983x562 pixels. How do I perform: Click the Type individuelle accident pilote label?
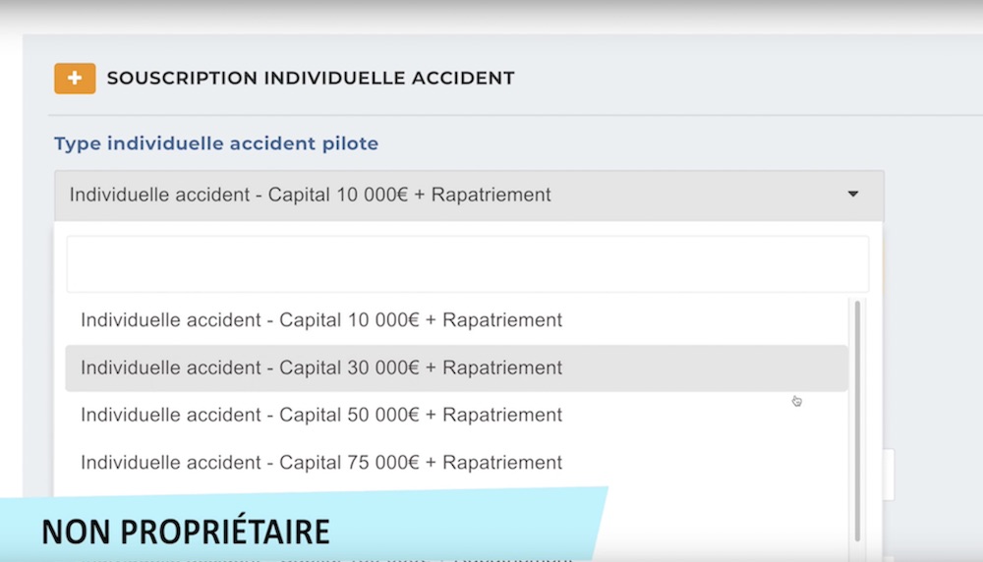(x=216, y=143)
